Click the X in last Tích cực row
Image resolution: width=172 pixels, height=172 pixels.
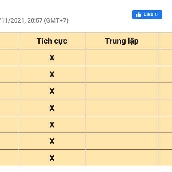[52, 158]
